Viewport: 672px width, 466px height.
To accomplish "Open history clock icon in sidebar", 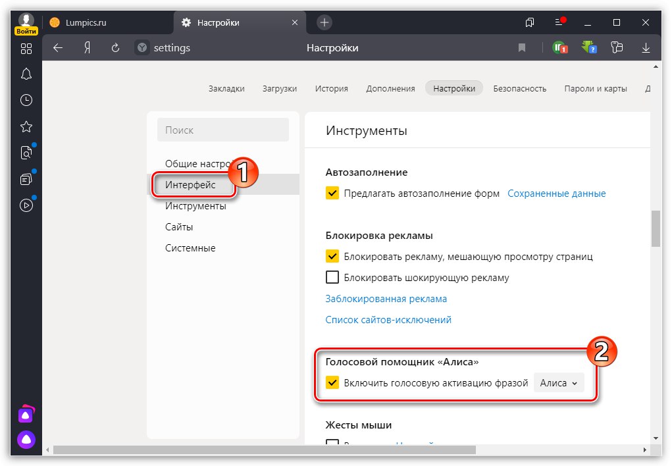I will tap(26, 100).
